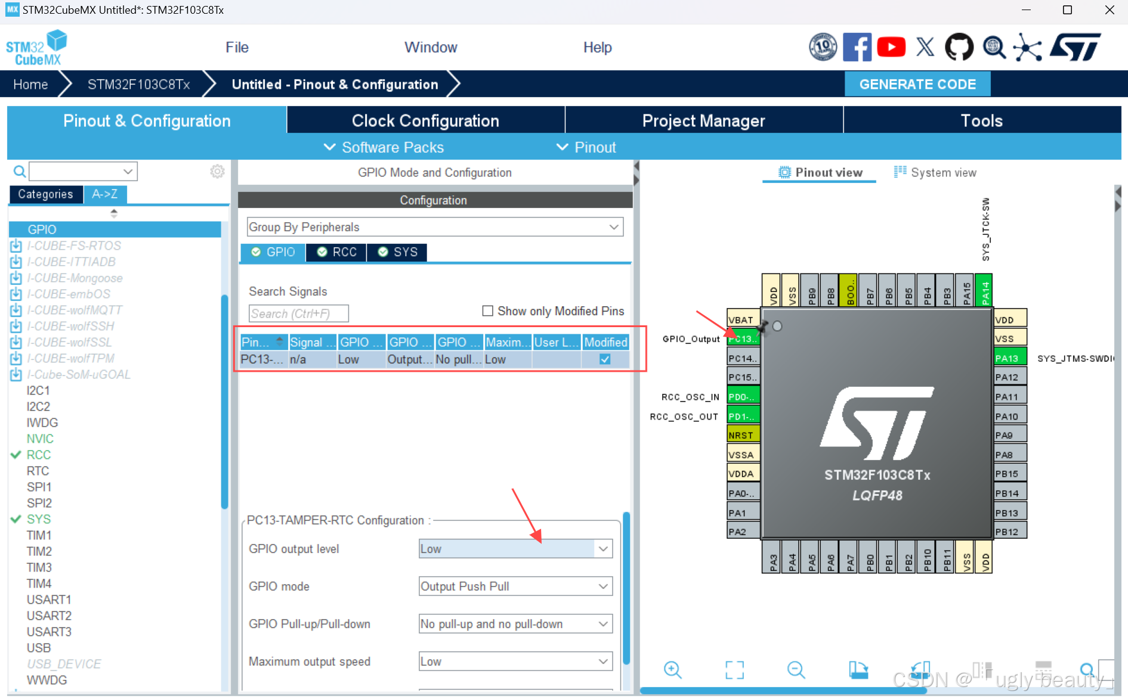
Task: Expand the Pinout dropdown menu
Action: 586,147
